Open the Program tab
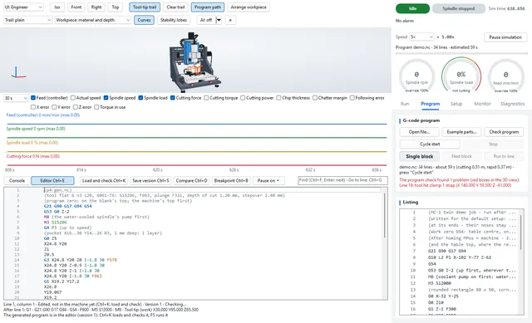The width and height of the screenshot is (532, 323). pyautogui.click(x=431, y=104)
